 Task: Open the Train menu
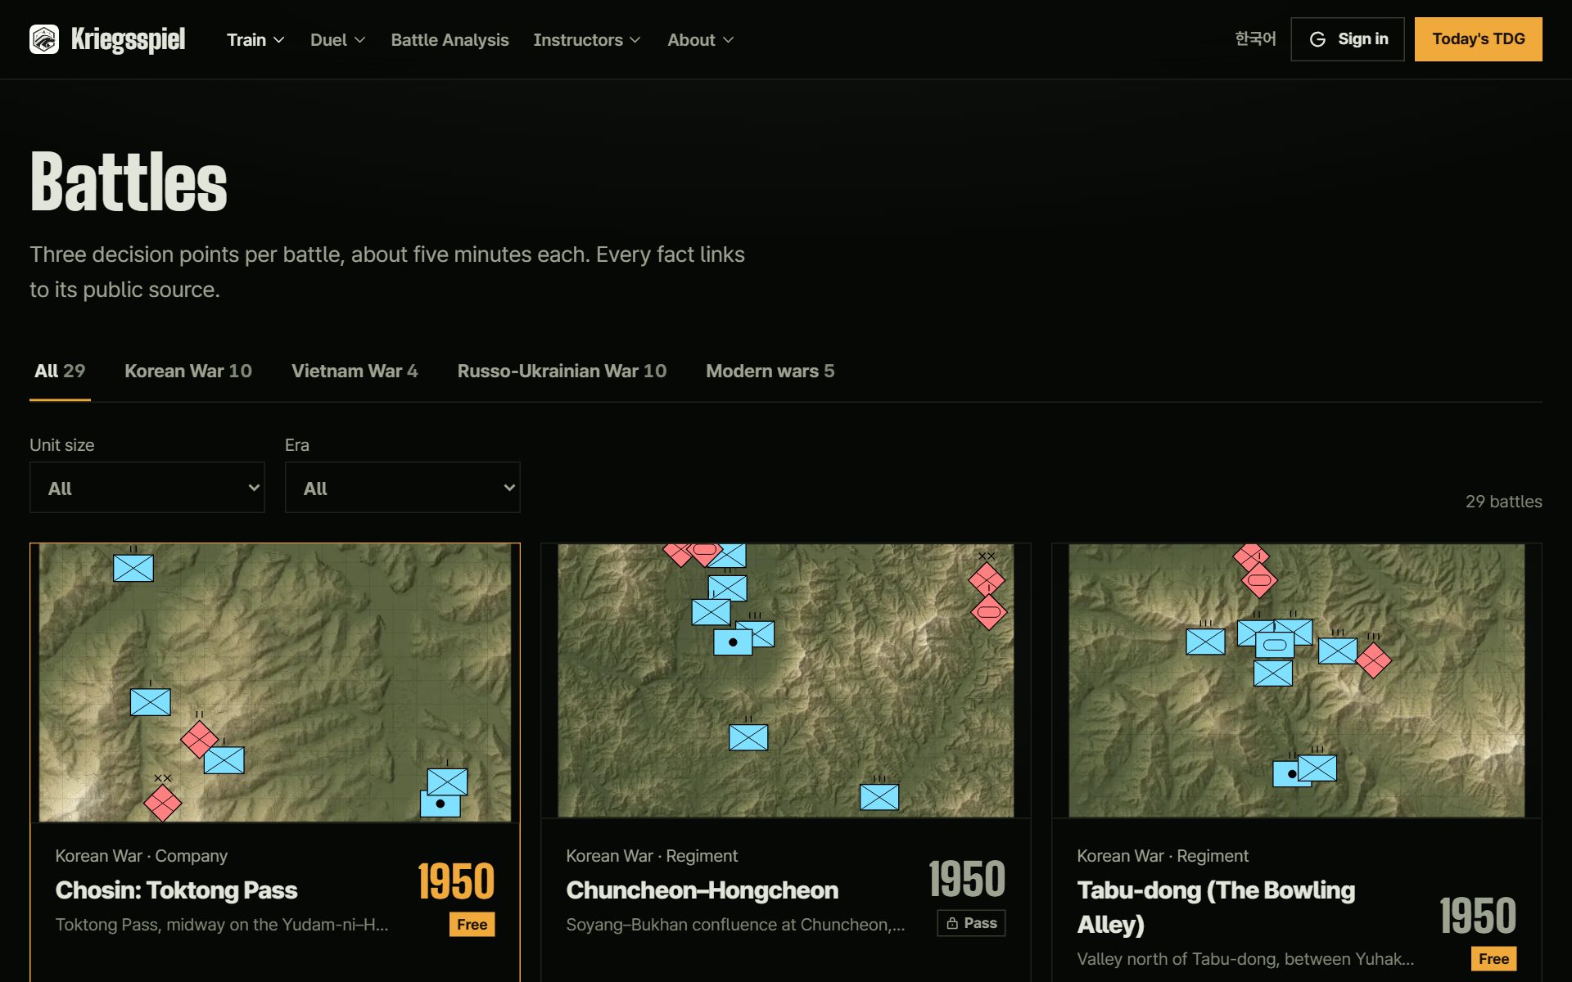pyautogui.click(x=255, y=39)
